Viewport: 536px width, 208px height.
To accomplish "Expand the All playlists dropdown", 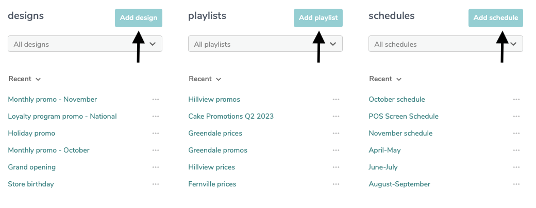I will coord(265,44).
